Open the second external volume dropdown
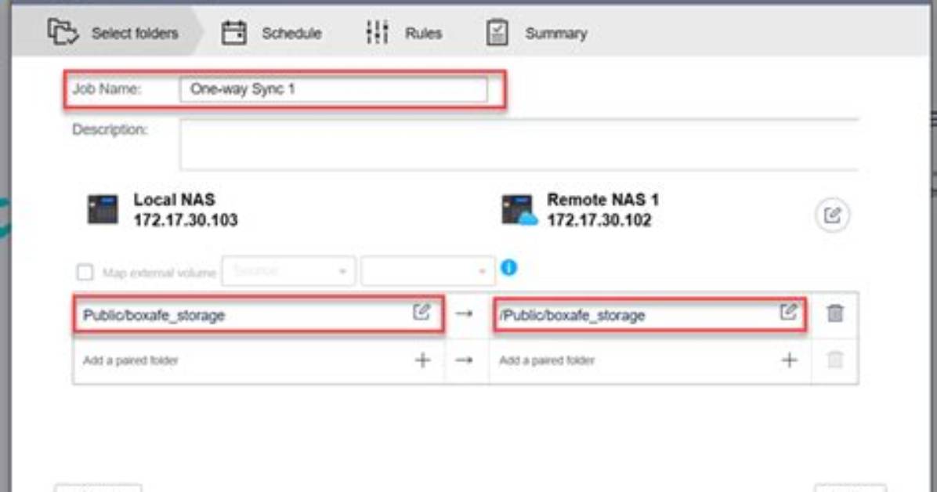Viewport: 937px width, 492px height. [428, 271]
